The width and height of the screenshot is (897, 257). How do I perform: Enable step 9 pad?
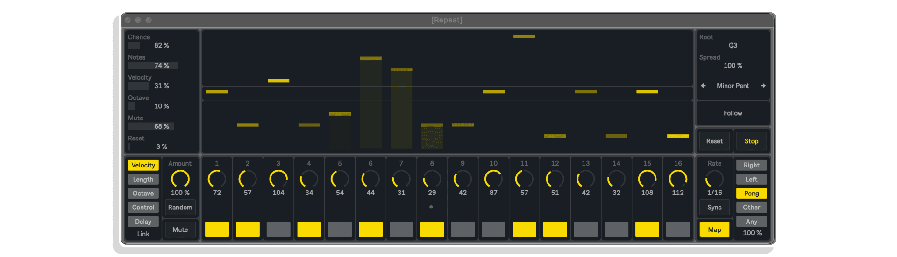point(463,229)
